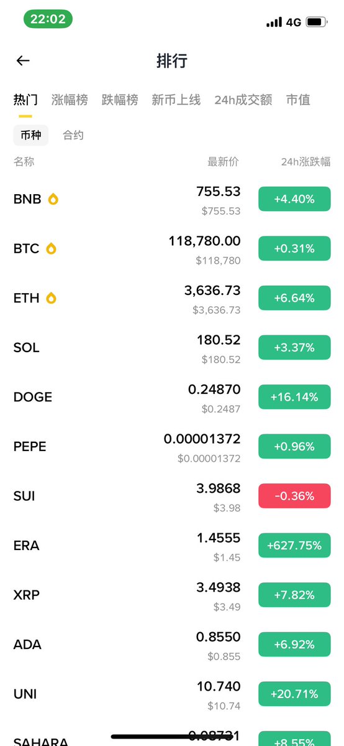Image resolution: width=344 pixels, height=746 pixels.
Task: Tap the flame icon beside BNB
Action: (53, 199)
